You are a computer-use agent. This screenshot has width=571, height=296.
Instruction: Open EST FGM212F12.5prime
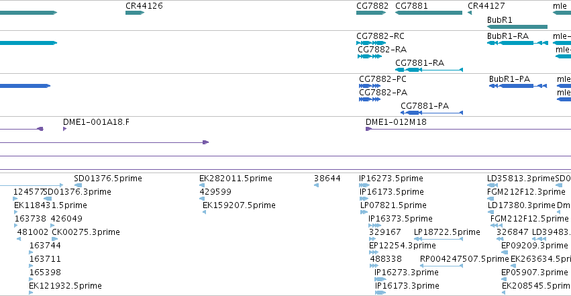click(497, 226)
